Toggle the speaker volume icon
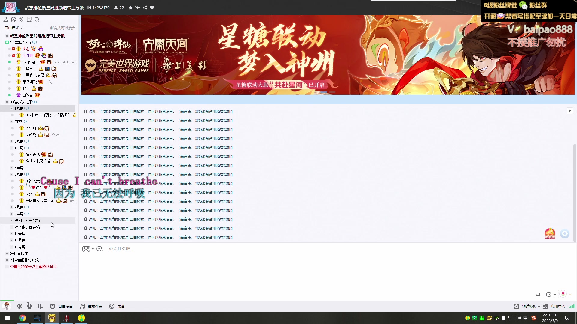 point(19,306)
